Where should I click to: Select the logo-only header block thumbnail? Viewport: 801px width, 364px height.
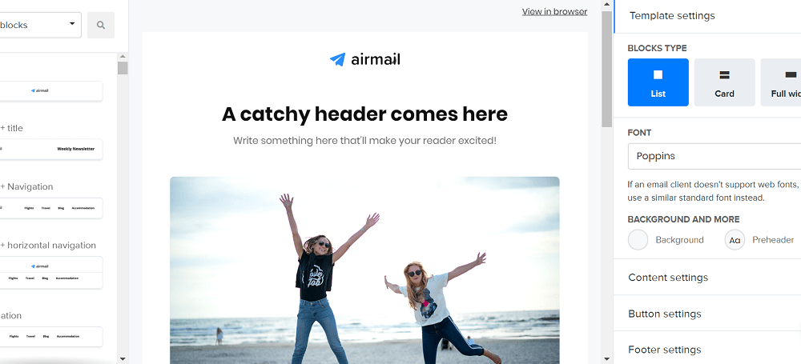tap(50, 91)
